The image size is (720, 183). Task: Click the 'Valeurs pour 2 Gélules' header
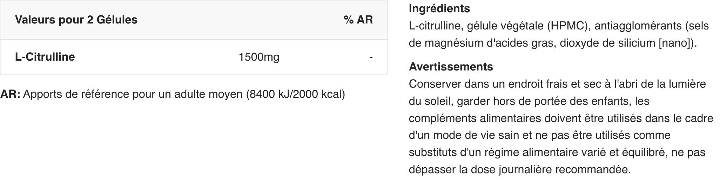coord(76,20)
